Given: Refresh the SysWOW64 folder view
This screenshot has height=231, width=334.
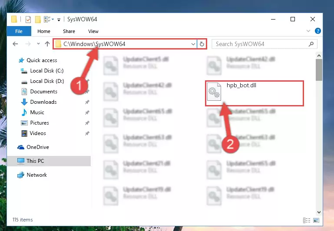Looking at the screenshot, I should 202,44.
